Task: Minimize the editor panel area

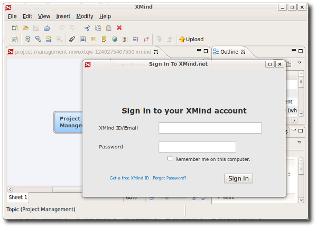Action: point(199,50)
